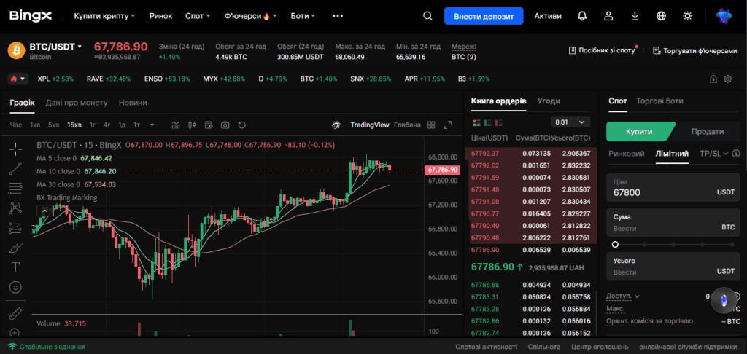
Task: Click the Ціна price input field
Action: [673, 189]
